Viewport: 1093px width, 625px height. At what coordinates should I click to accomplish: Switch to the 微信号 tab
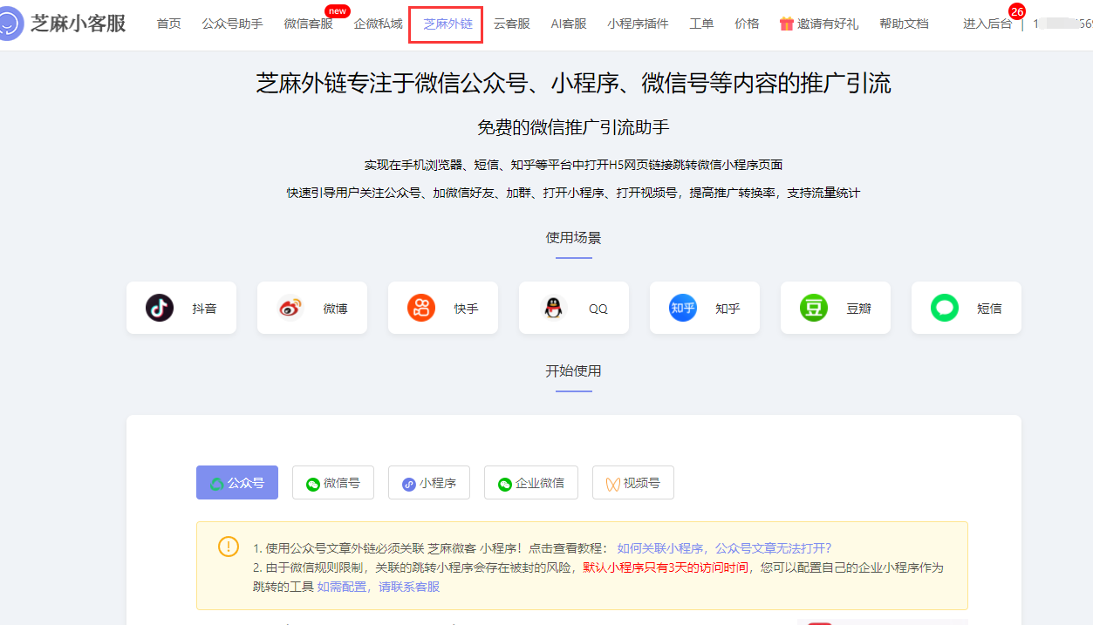click(x=333, y=482)
